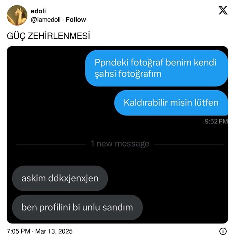Click the word 'askim' in the gray bubble
Viewport: 235px width, 243px height.
(33, 178)
